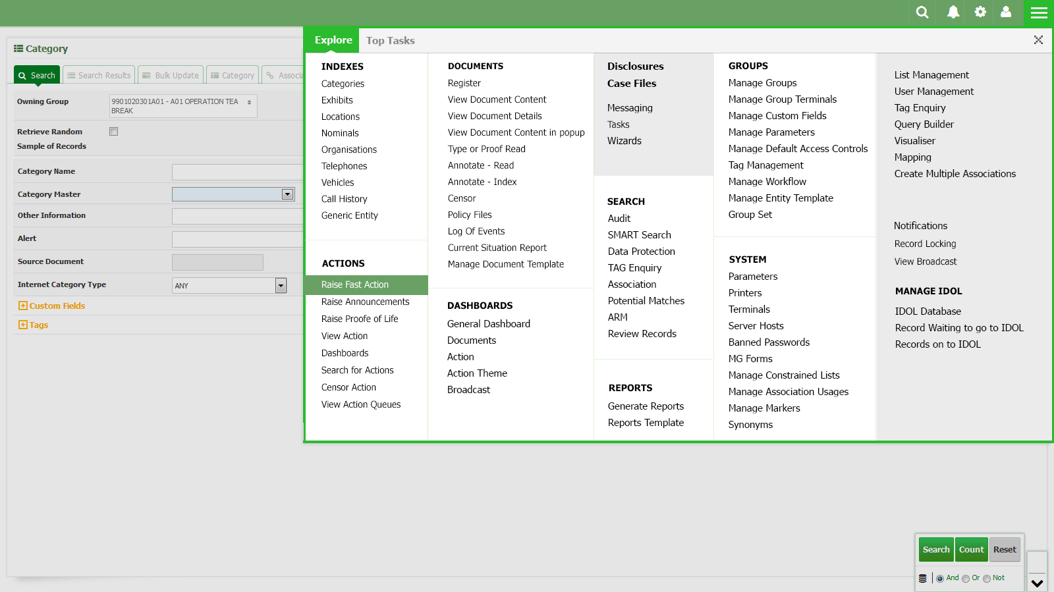This screenshot has width=1054, height=592.
Task: Open Generate Reports
Action: (646, 406)
